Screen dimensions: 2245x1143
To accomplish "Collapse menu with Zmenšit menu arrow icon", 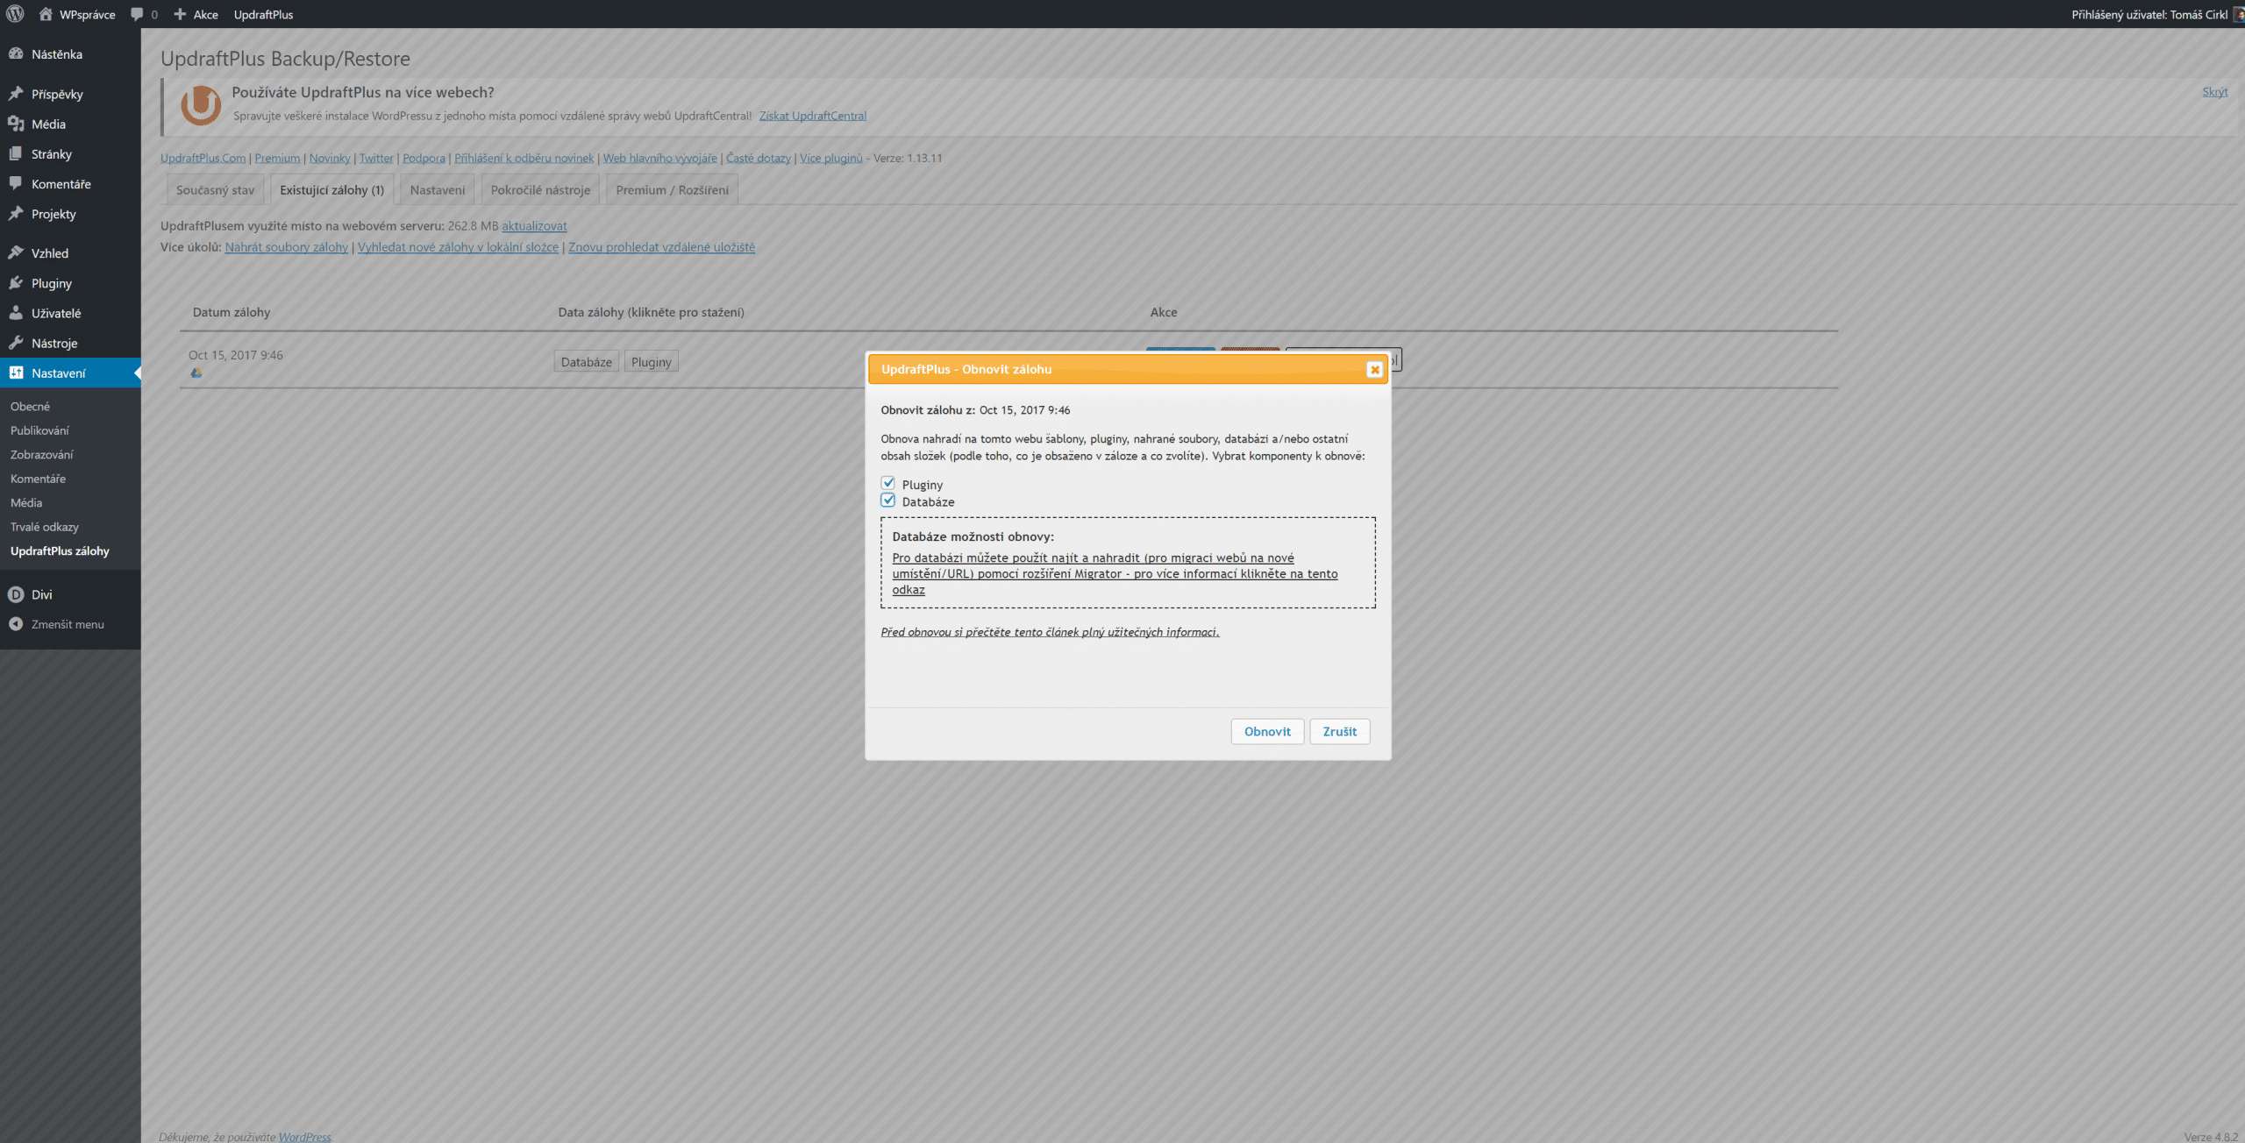I will pyautogui.click(x=16, y=624).
